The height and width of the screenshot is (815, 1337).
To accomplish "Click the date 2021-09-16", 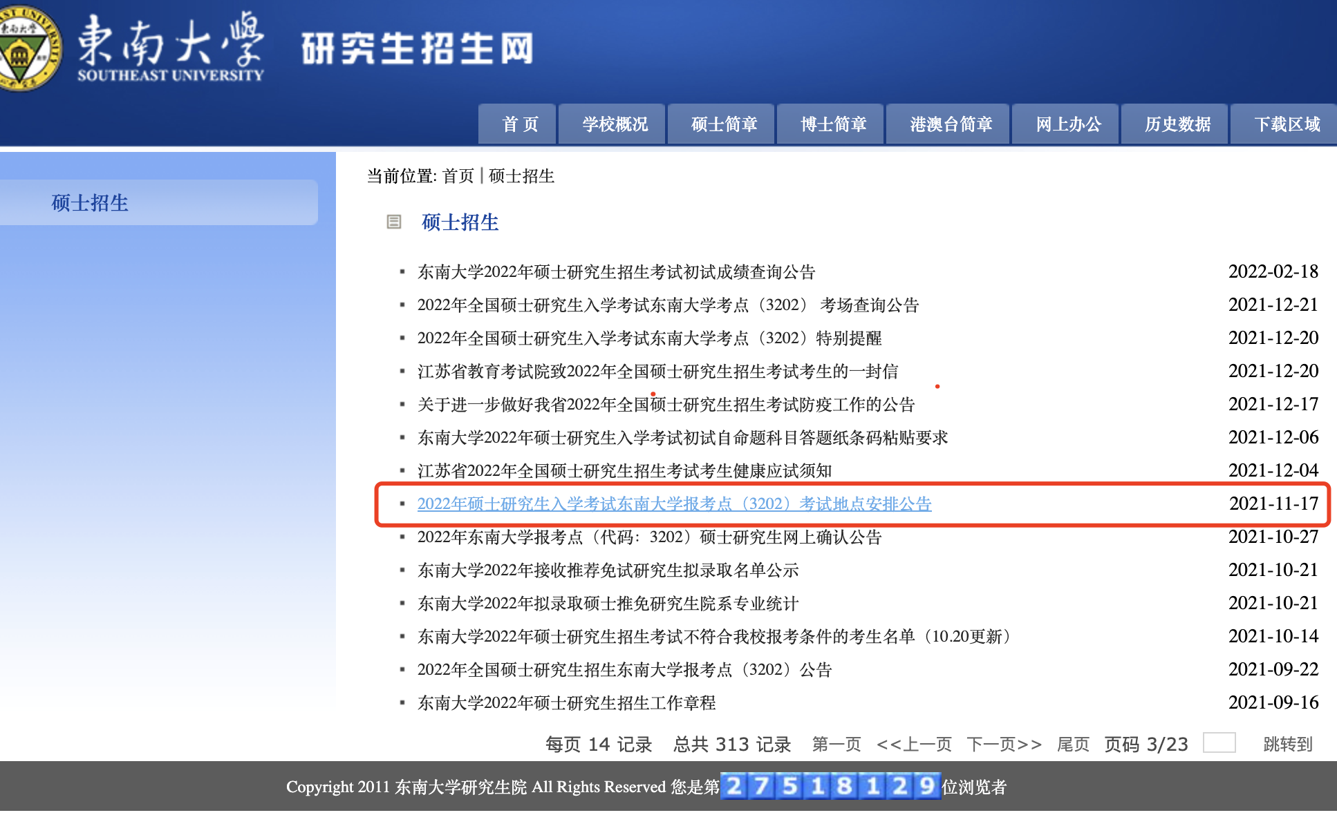I will click(x=1273, y=702).
